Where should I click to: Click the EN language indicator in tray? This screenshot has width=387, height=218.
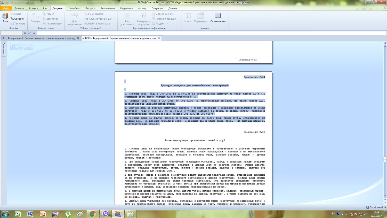[333, 214]
